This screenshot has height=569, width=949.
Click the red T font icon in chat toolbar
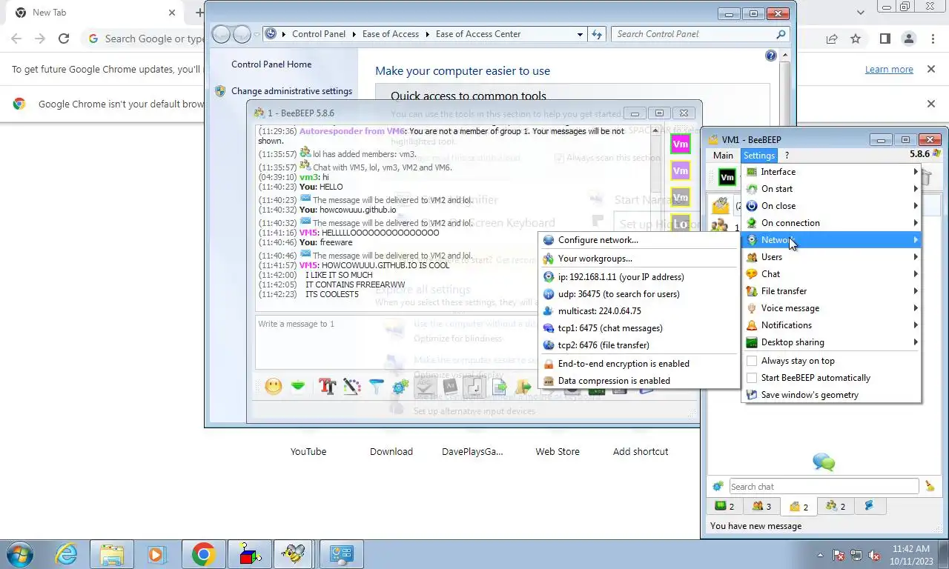327,386
